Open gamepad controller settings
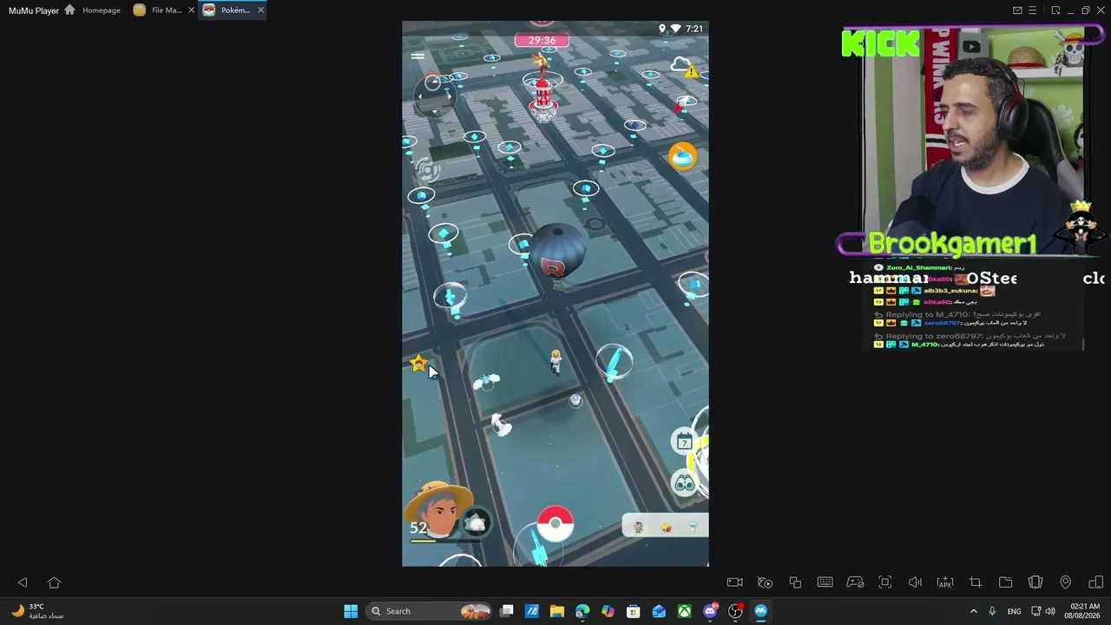This screenshot has width=1111, height=625. (855, 582)
